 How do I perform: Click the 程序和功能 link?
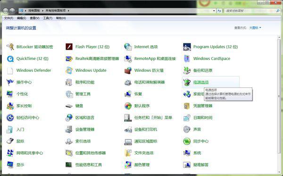(x=85, y=82)
